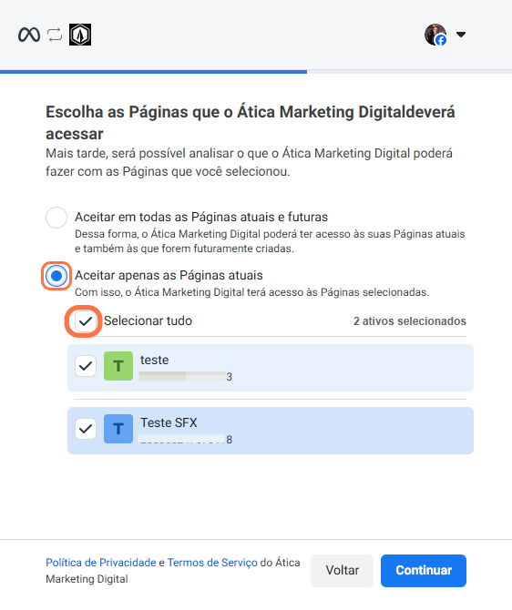Click the sync arrows icon between logos
Screen dimensions: 512x610
pyautogui.click(x=55, y=35)
